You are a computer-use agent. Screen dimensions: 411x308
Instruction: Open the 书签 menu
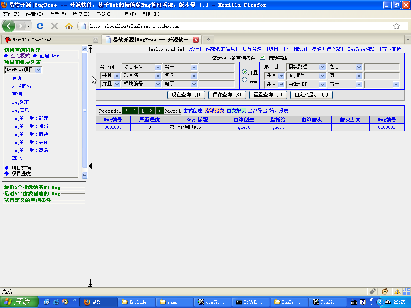click(x=104, y=14)
